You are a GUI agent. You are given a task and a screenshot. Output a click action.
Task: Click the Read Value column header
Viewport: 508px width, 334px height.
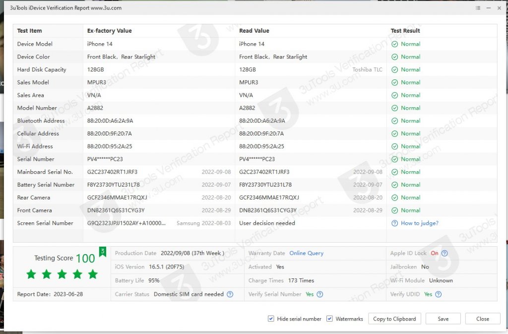click(x=254, y=31)
